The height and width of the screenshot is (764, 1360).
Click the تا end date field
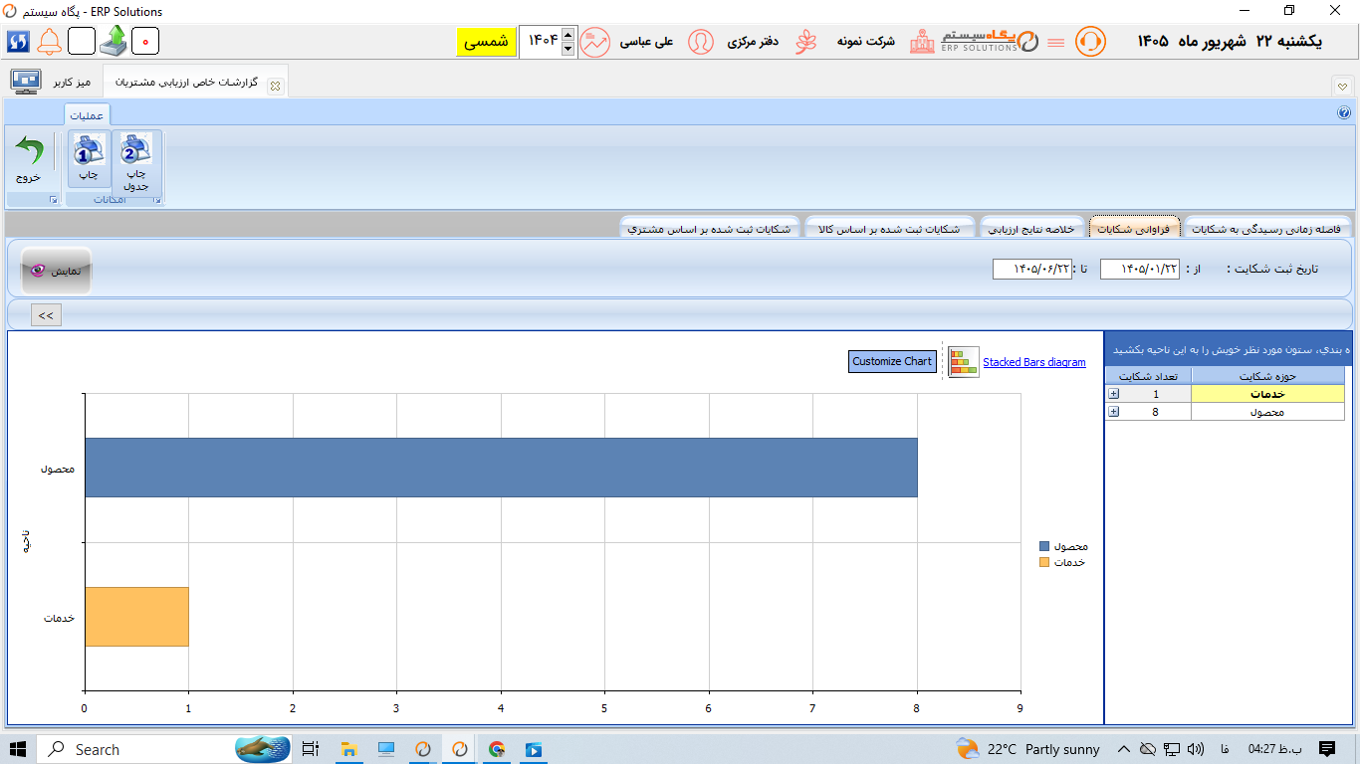pos(1031,269)
